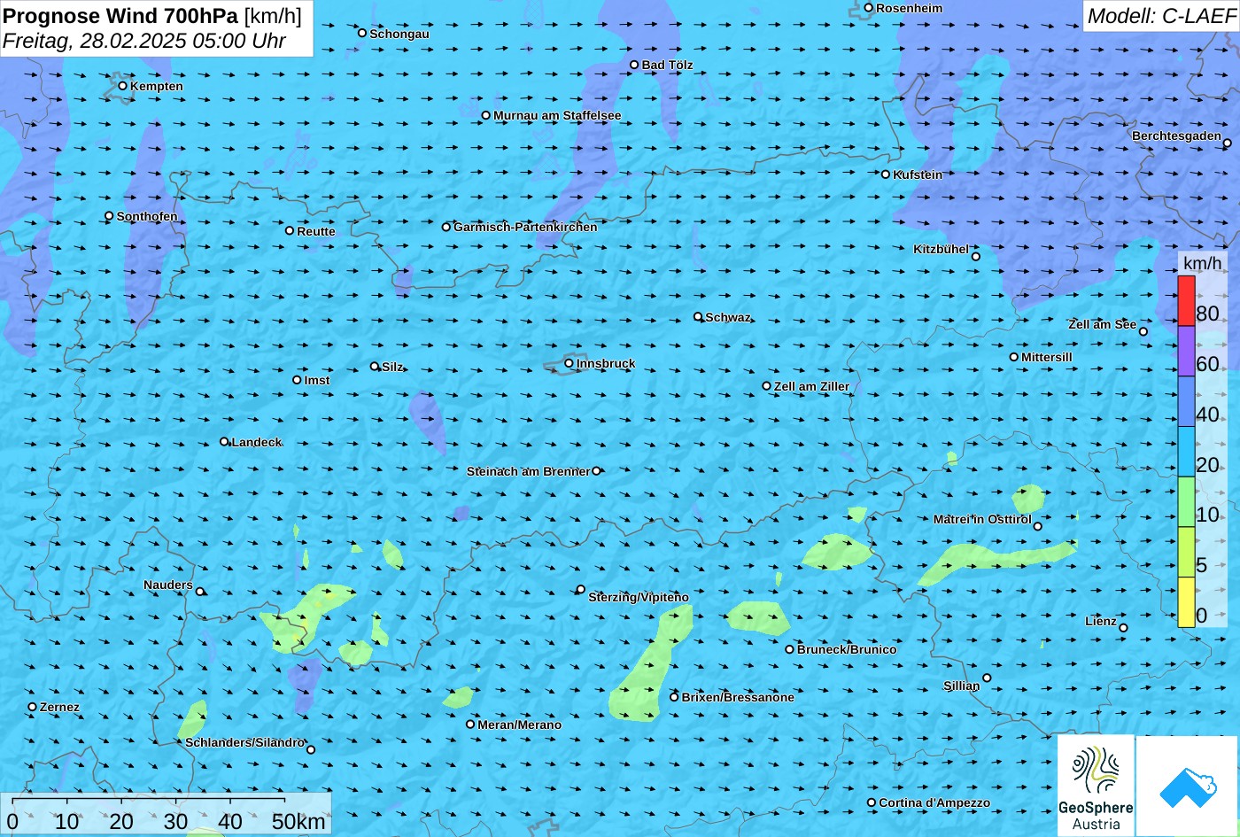Image resolution: width=1240 pixels, height=837 pixels.
Task: Click the 'Steinach am Brenner' label
Action: [528, 471]
